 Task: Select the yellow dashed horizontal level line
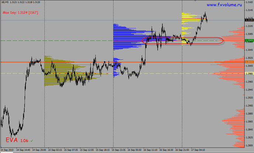(x=123, y=74)
